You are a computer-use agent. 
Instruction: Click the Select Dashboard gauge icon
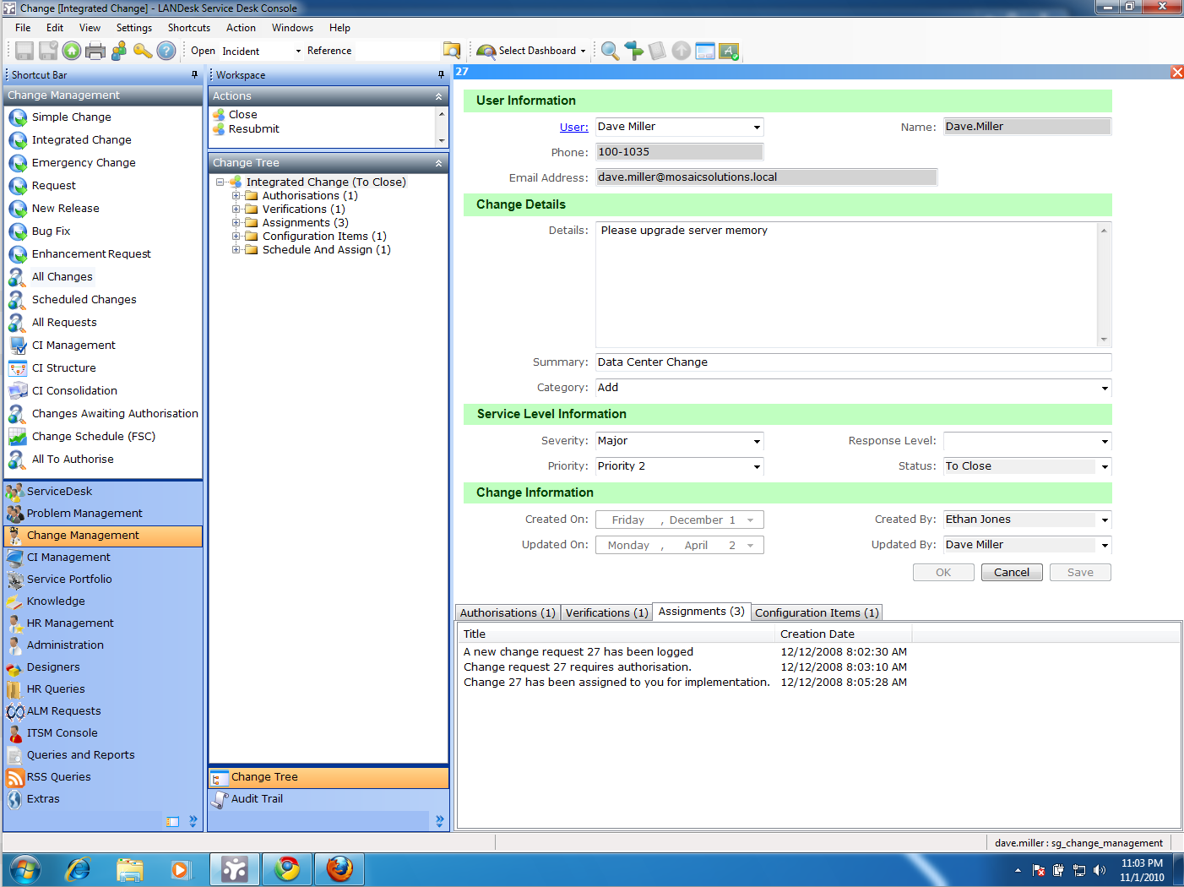(486, 52)
